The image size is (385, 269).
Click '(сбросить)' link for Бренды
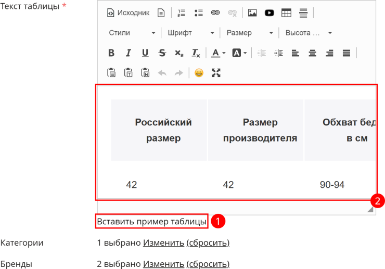tap(208, 264)
